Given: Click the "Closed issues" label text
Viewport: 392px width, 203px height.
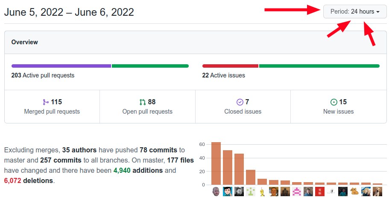Looking at the screenshot, I should pos(243,112).
